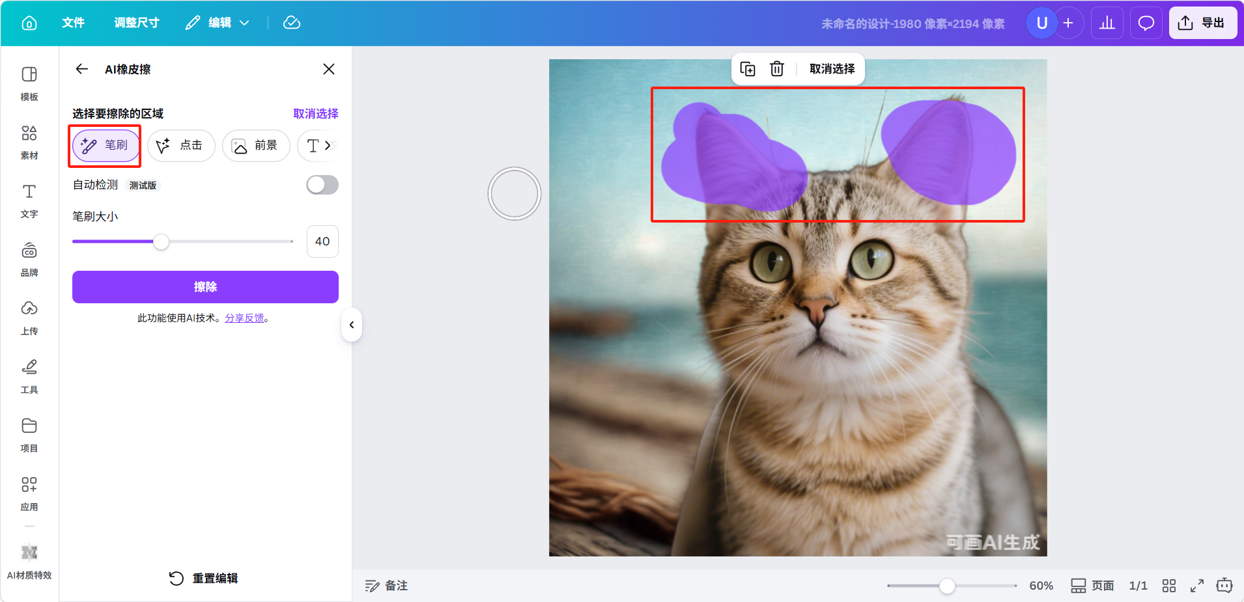Open the 素材 elements panel
This screenshot has height=602, width=1244.
click(x=29, y=142)
